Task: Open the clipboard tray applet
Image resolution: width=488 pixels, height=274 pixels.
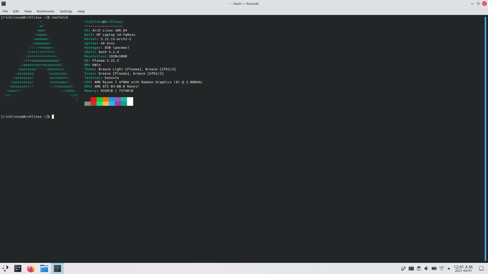Action: pyautogui.click(x=419, y=268)
